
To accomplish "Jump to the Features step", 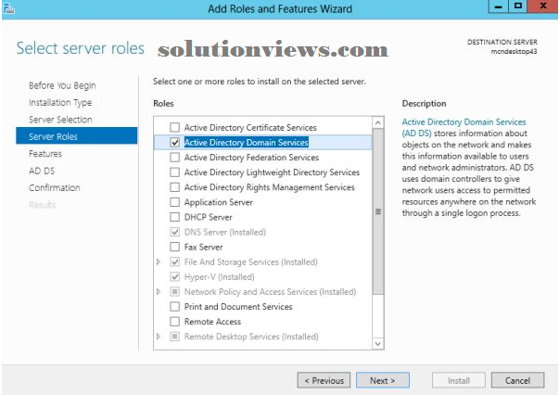I will click(x=45, y=154).
